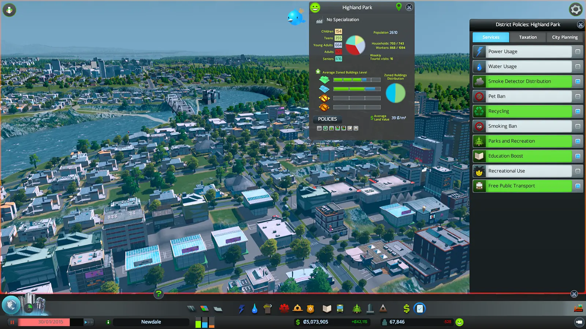
Task: Open the Zoning tool menu
Action: (204, 309)
